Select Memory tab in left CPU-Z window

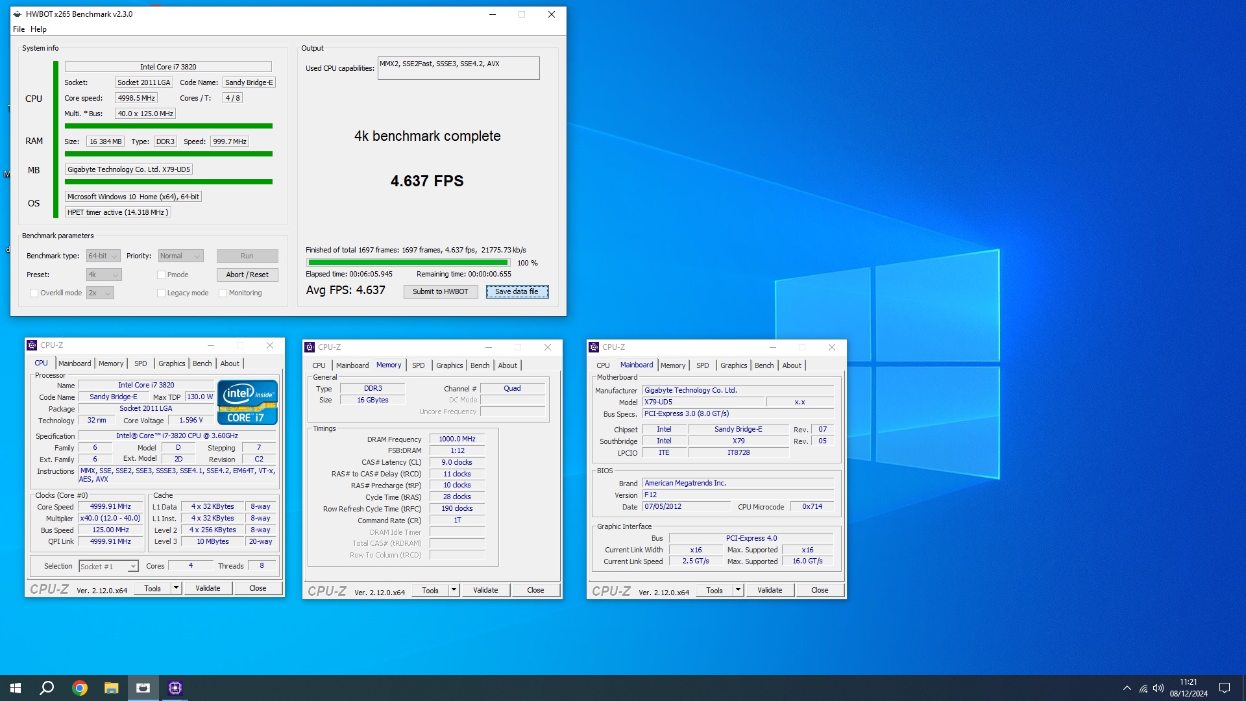(111, 363)
